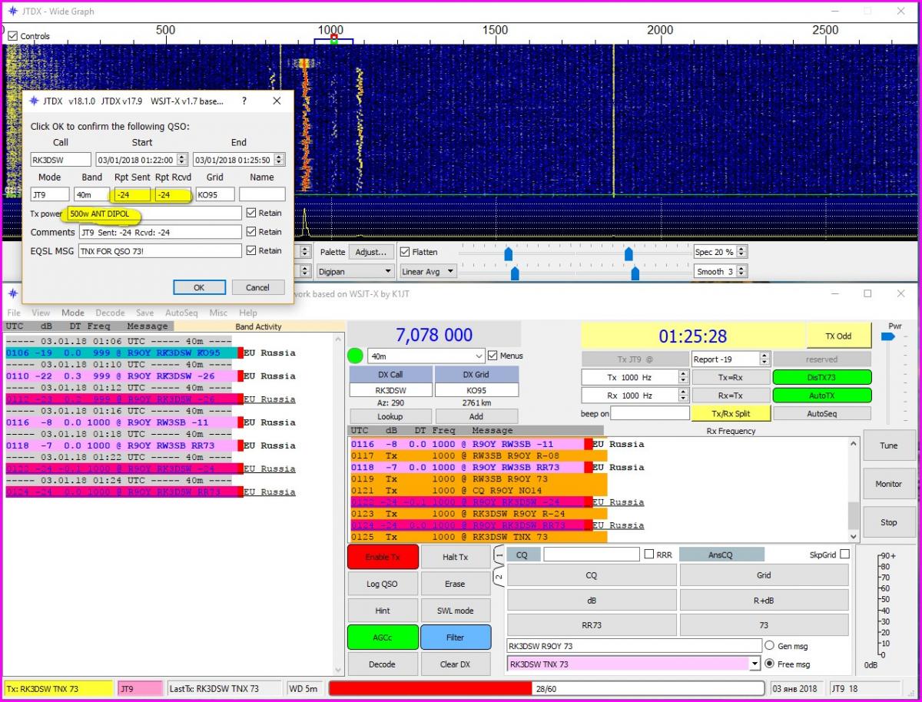Screen dimensions: 922x702
Task: Enable the SkpGrid checkbox
Action: click(844, 554)
